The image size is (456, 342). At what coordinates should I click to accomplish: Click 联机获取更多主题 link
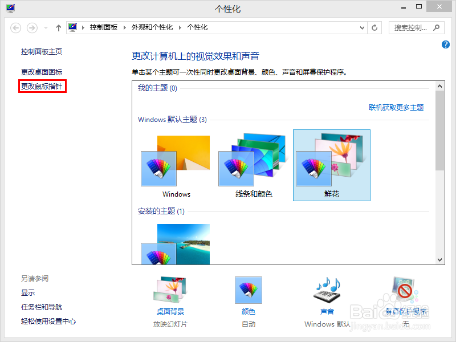coord(396,108)
